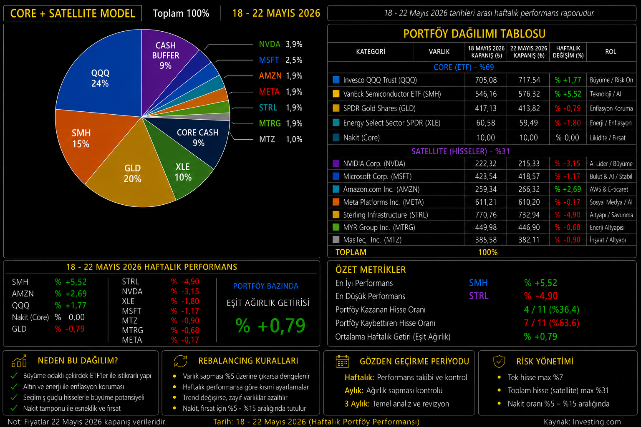
Task: Click the ÖZET METRİKLER heading
Action: click(371, 270)
